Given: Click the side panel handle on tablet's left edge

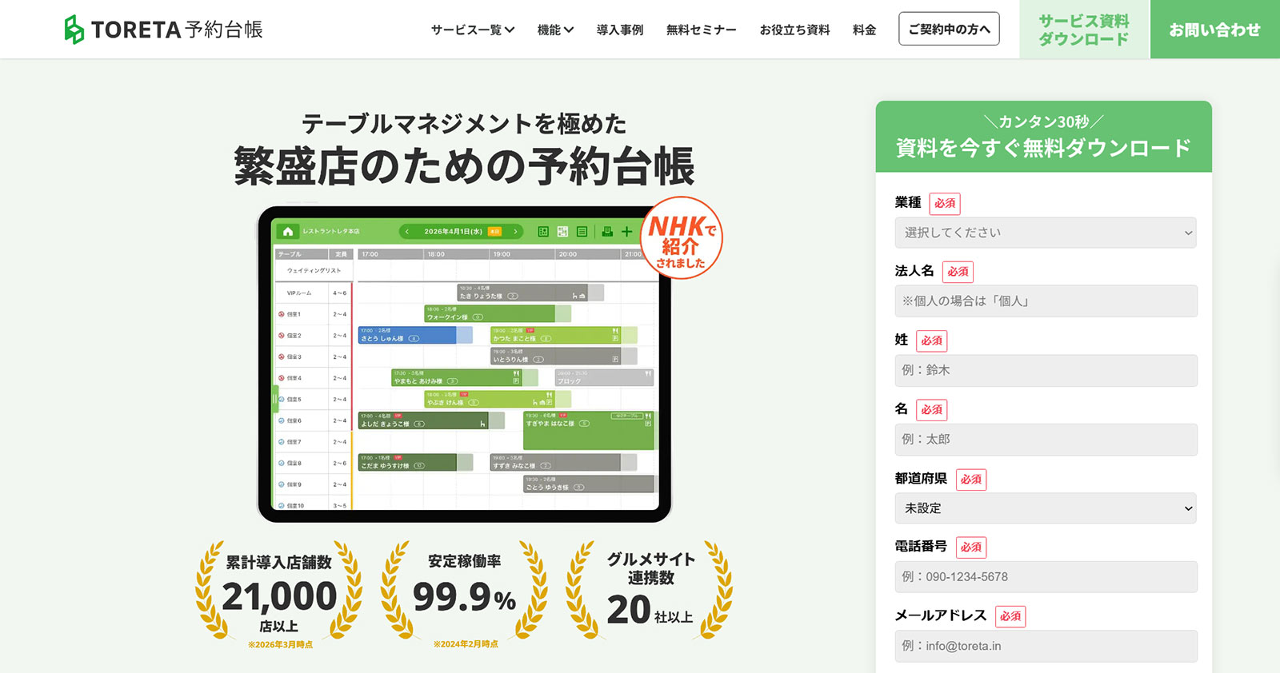Looking at the screenshot, I should (275, 397).
